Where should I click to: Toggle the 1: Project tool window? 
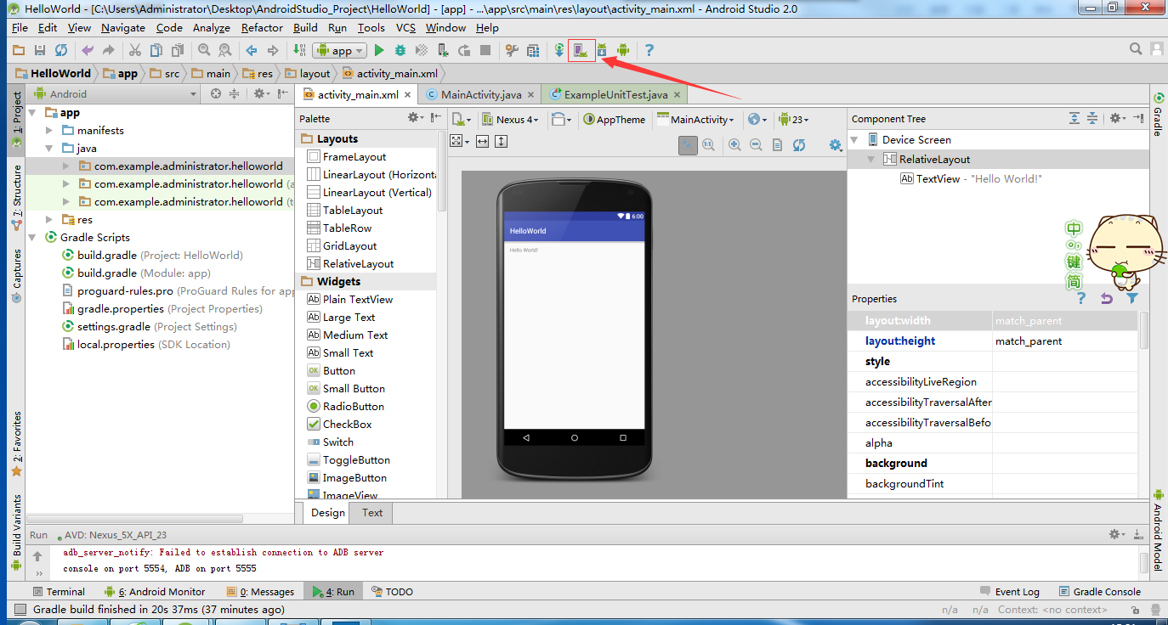tap(16, 120)
